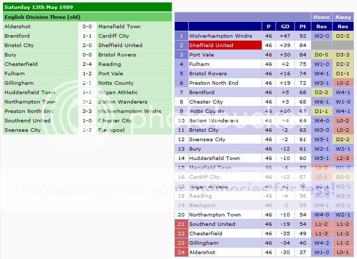The height and width of the screenshot is (259, 357).
Task: Click the W2-0 home result for Wolverhampton
Action: coord(322,36)
